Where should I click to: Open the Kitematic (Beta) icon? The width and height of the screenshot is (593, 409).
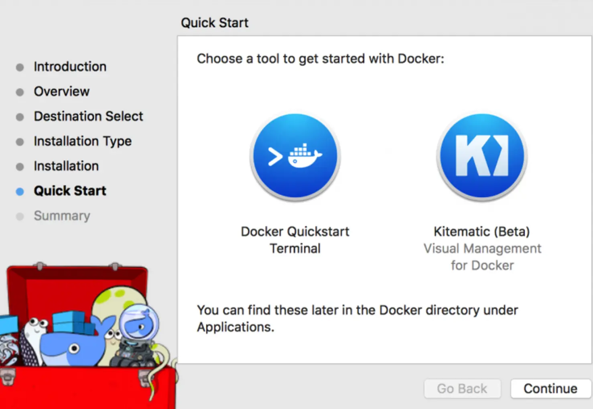point(482,156)
